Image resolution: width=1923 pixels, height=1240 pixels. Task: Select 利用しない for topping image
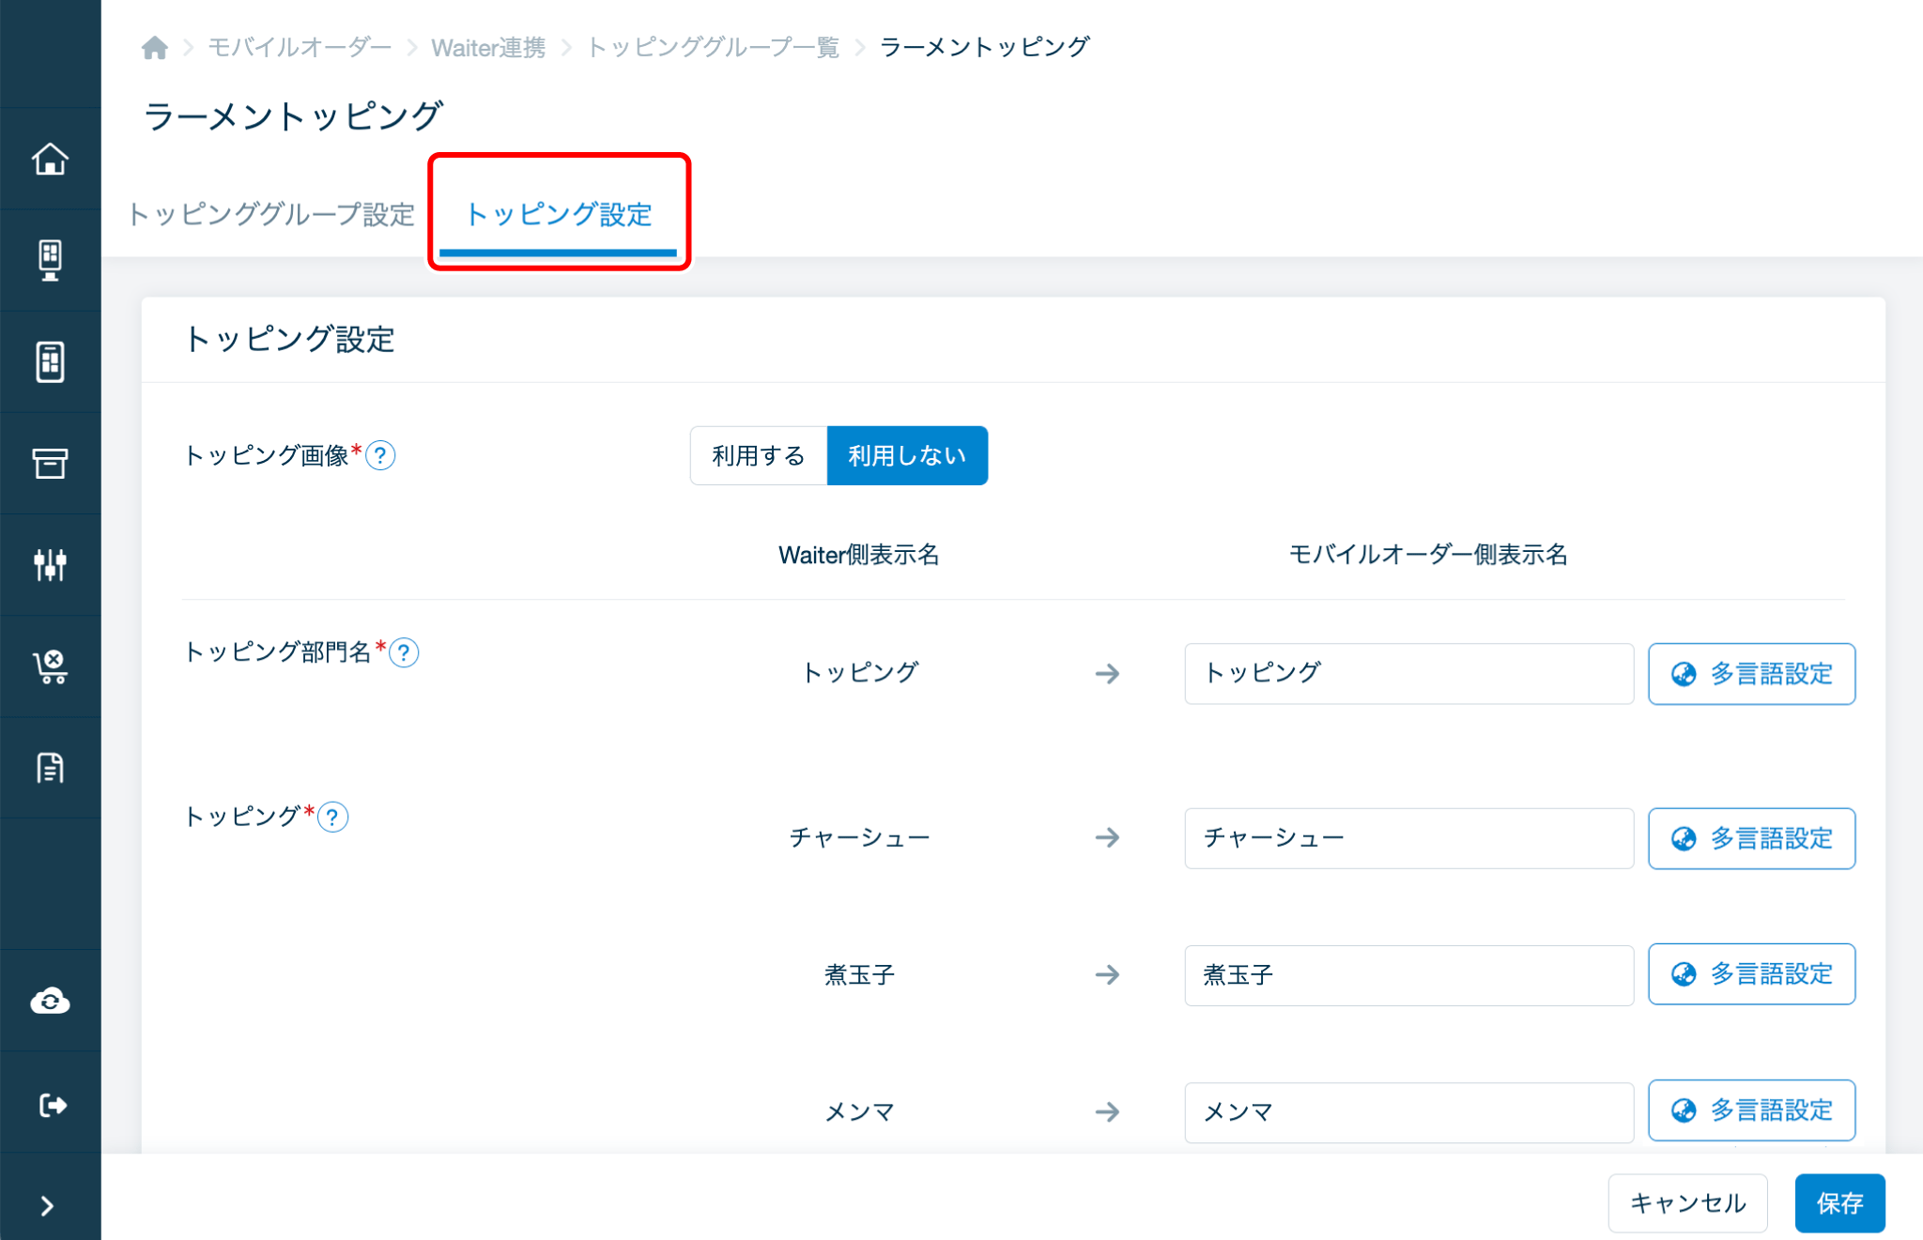pyautogui.click(x=906, y=456)
